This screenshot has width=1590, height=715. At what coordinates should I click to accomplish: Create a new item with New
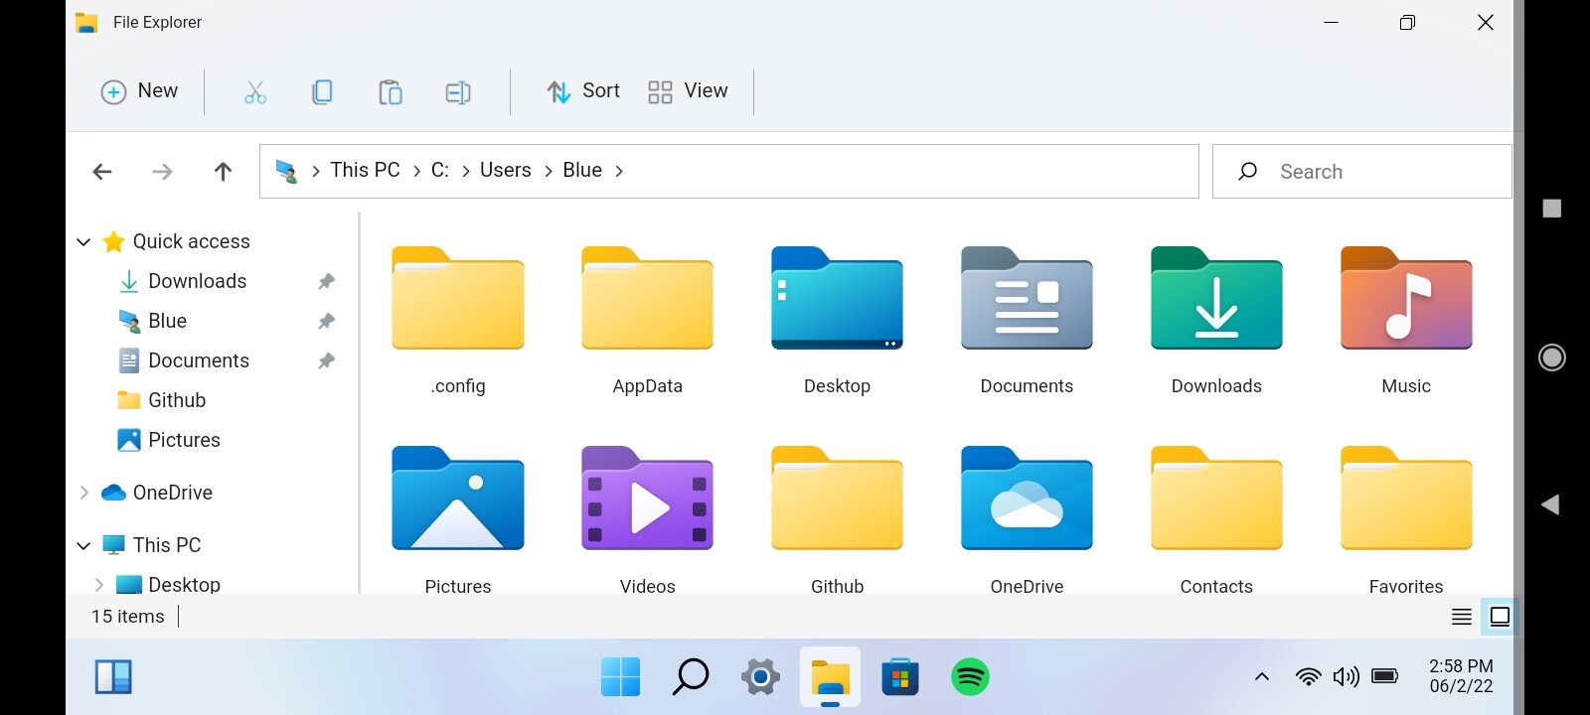point(140,91)
